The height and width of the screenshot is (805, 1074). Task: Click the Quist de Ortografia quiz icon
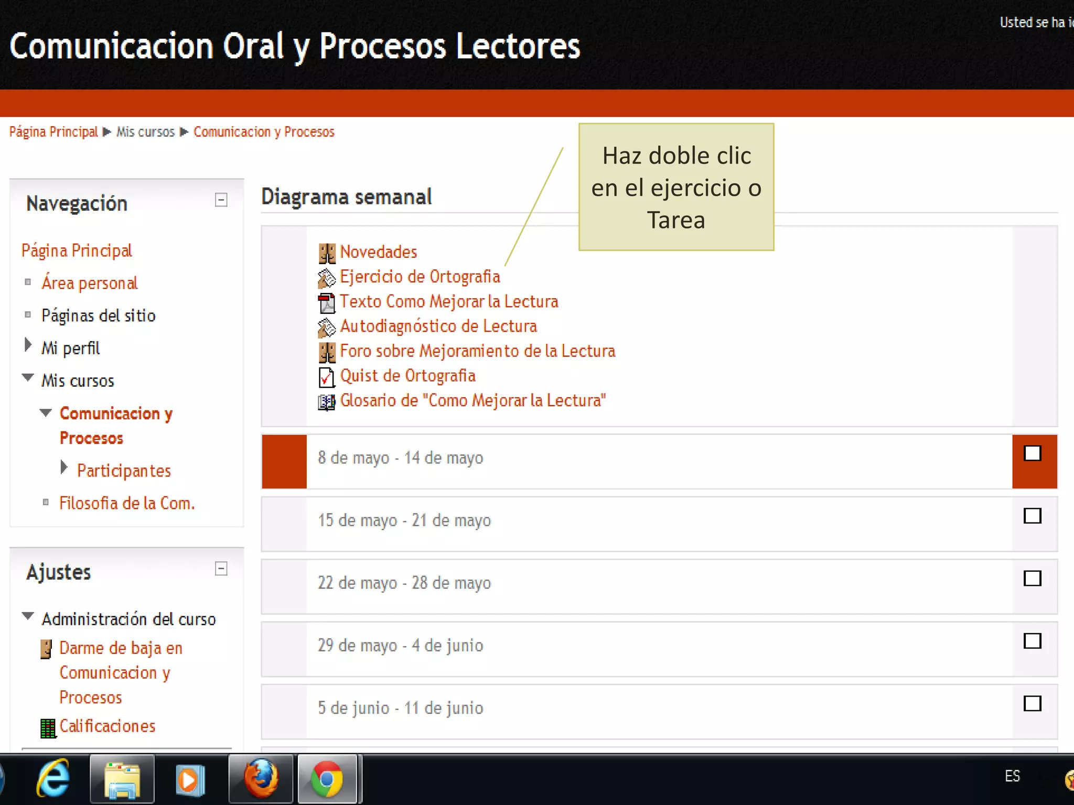coord(327,377)
